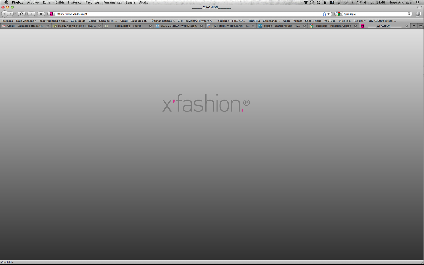Switch to the BLUE VERTIGO Web Design tab
The width and height of the screenshot is (424, 265).
(x=179, y=26)
